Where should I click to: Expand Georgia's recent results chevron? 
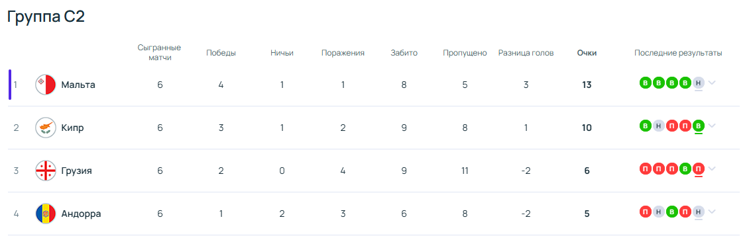(x=712, y=169)
